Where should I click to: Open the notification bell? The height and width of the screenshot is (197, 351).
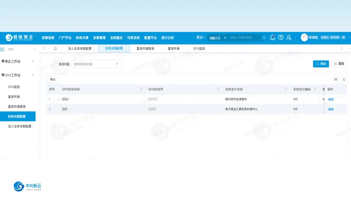tap(272, 38)
